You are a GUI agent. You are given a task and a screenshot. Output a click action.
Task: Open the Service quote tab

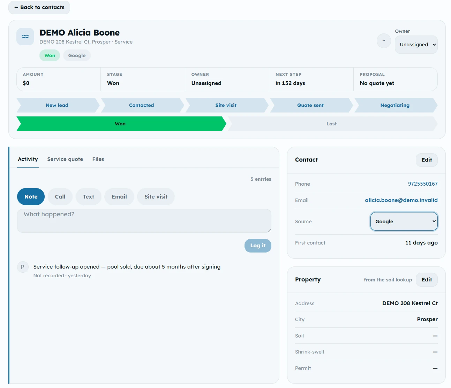65,159
